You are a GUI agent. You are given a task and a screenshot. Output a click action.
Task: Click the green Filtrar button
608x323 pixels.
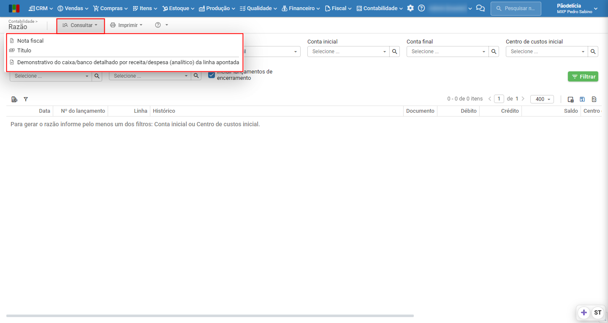tap(583, 76)
